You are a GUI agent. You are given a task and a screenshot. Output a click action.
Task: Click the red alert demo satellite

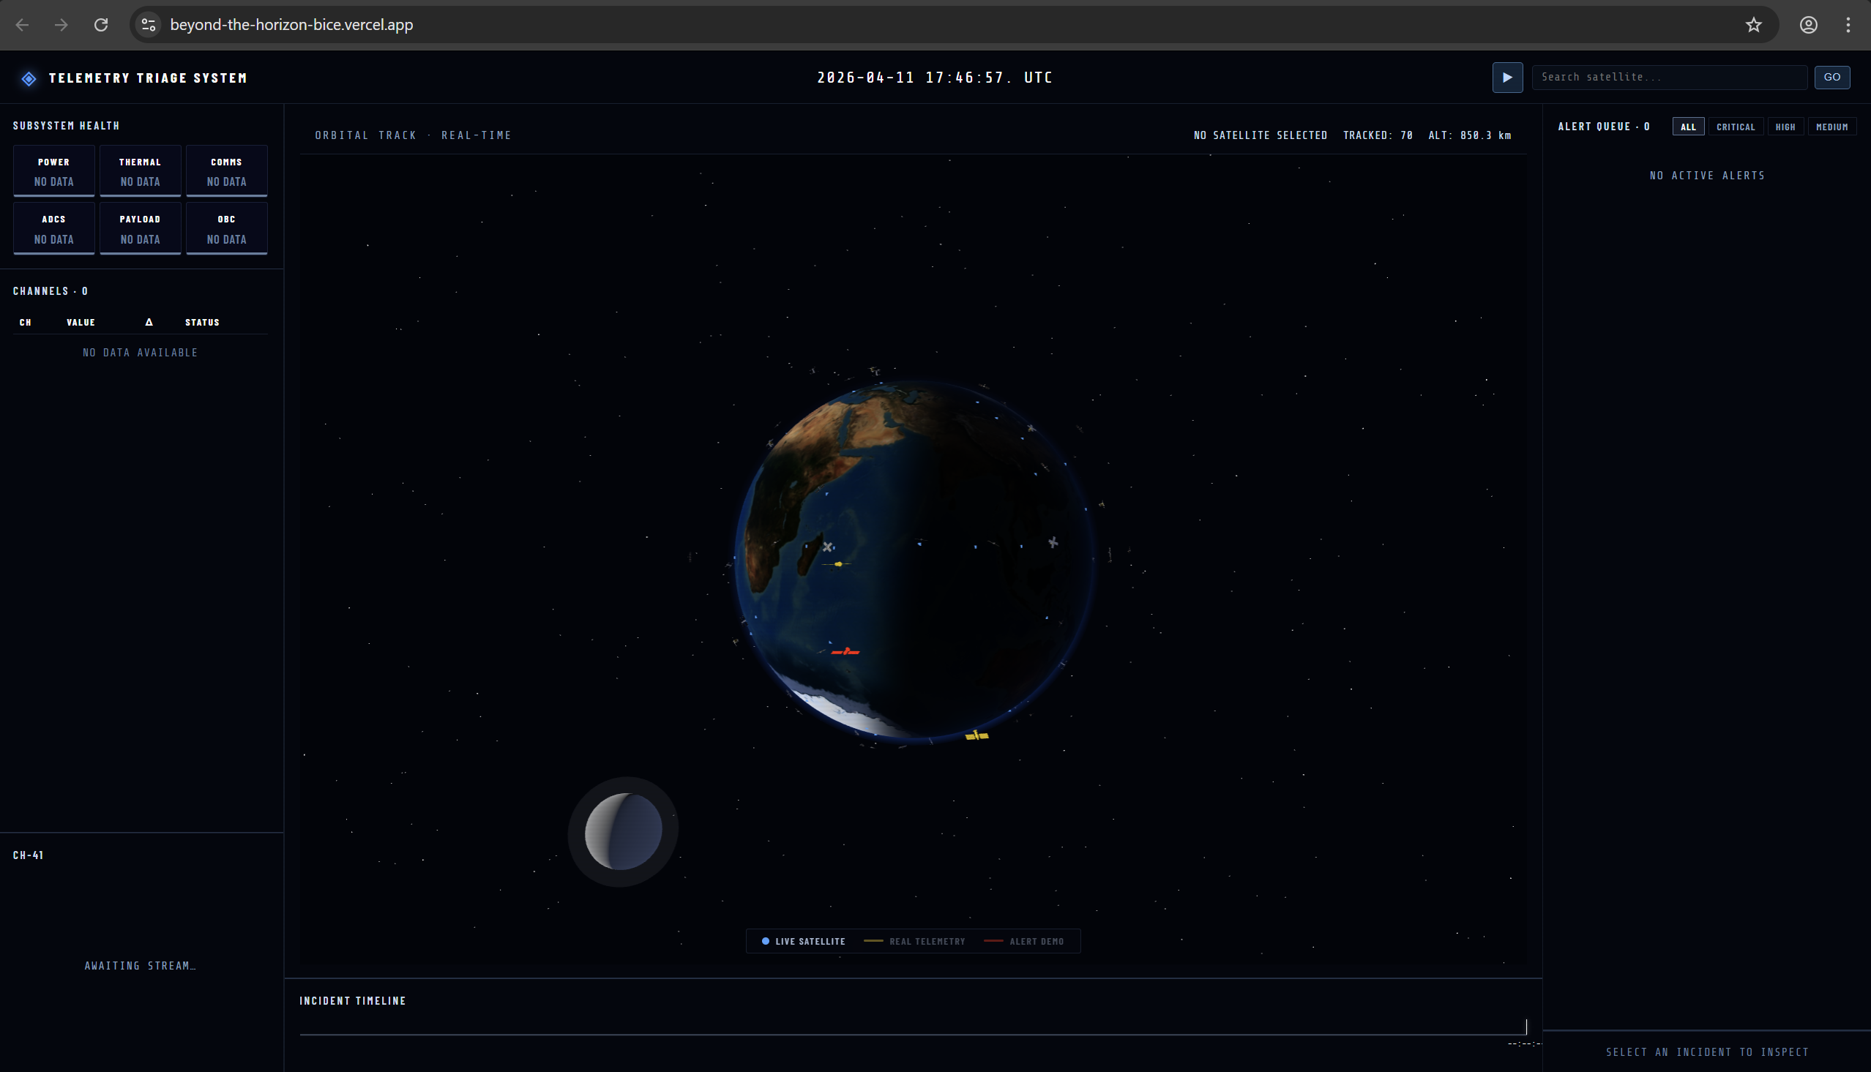(x=845, y=651)
